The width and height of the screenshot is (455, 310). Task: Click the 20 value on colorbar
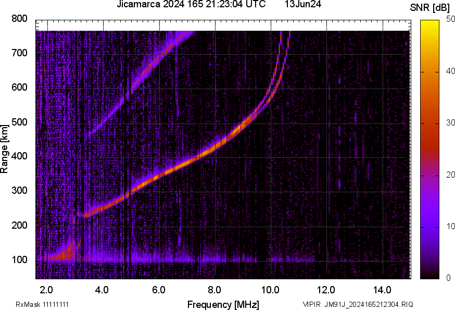[x=450, y=175]
